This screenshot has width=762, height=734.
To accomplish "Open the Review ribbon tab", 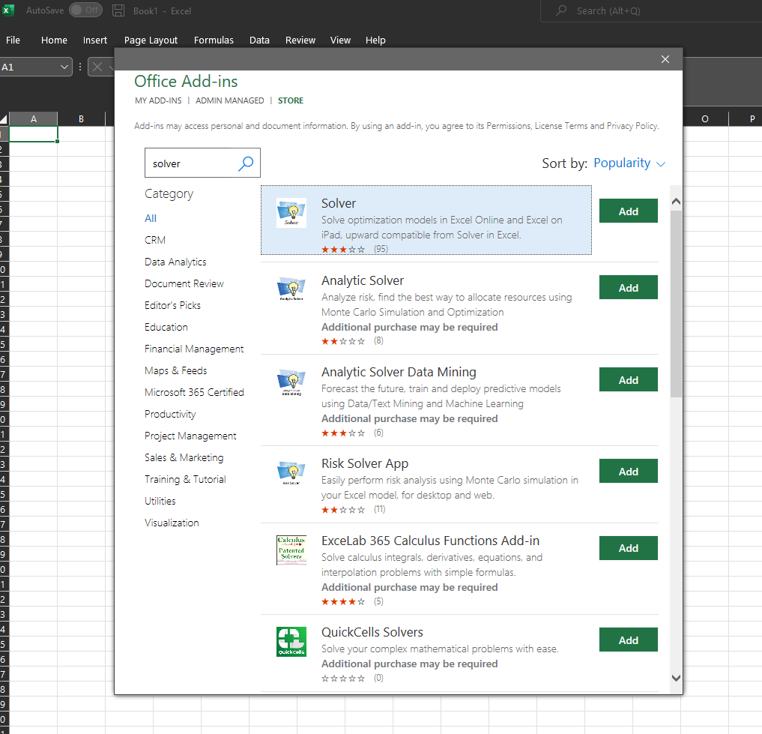I will click(x=300, y=40).
